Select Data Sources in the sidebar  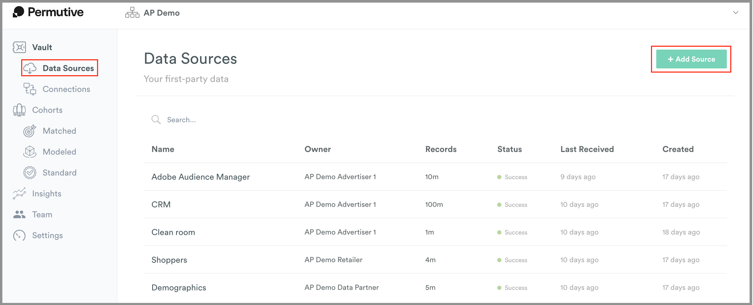click(68, 68)
